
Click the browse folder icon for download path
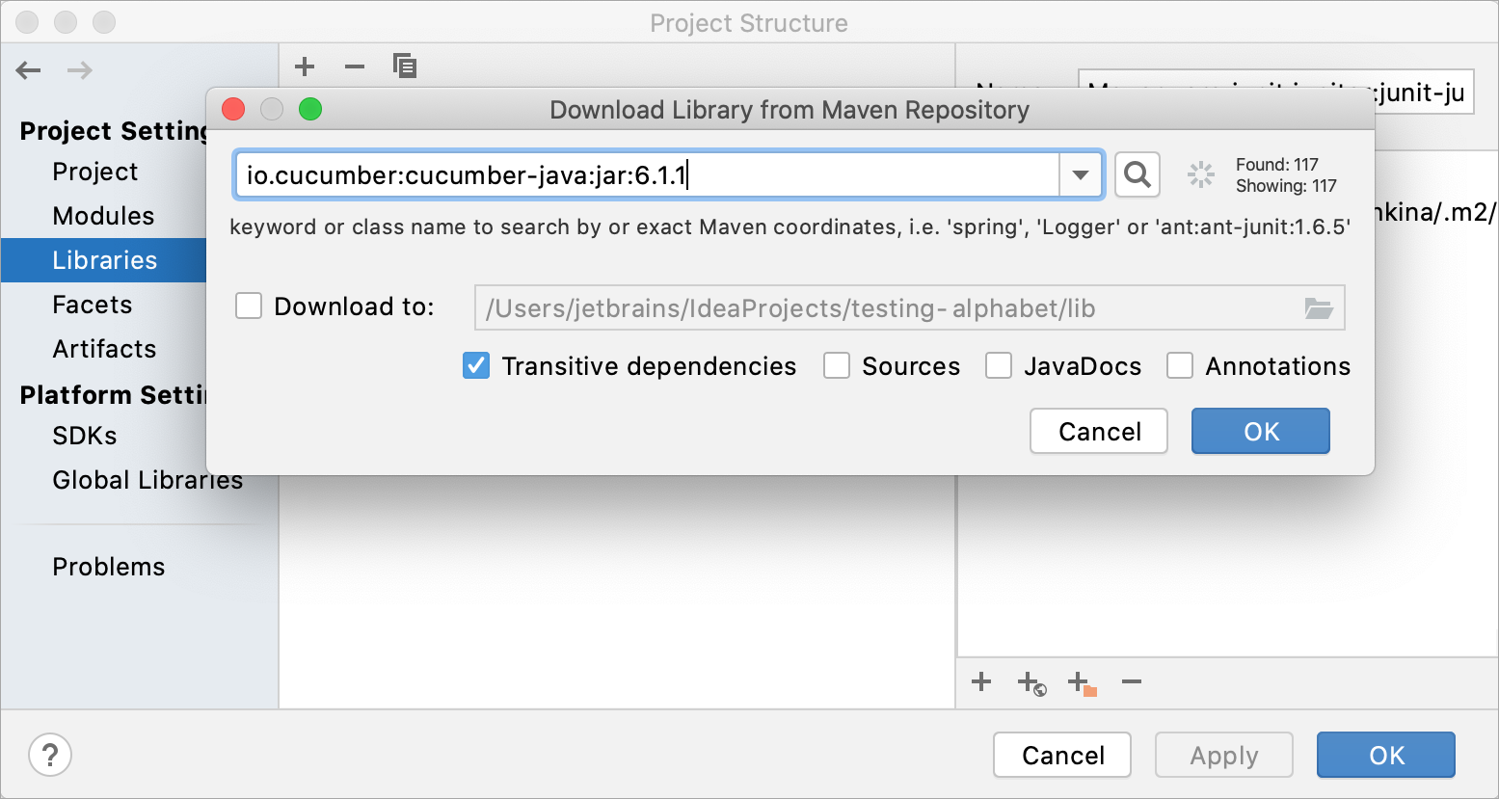coord(1320,307)
